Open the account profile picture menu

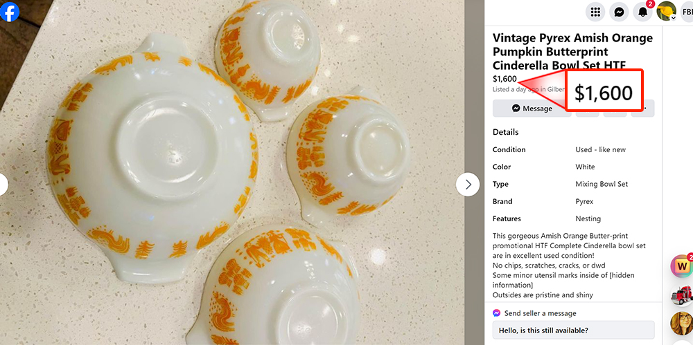(x=667, y=12)
